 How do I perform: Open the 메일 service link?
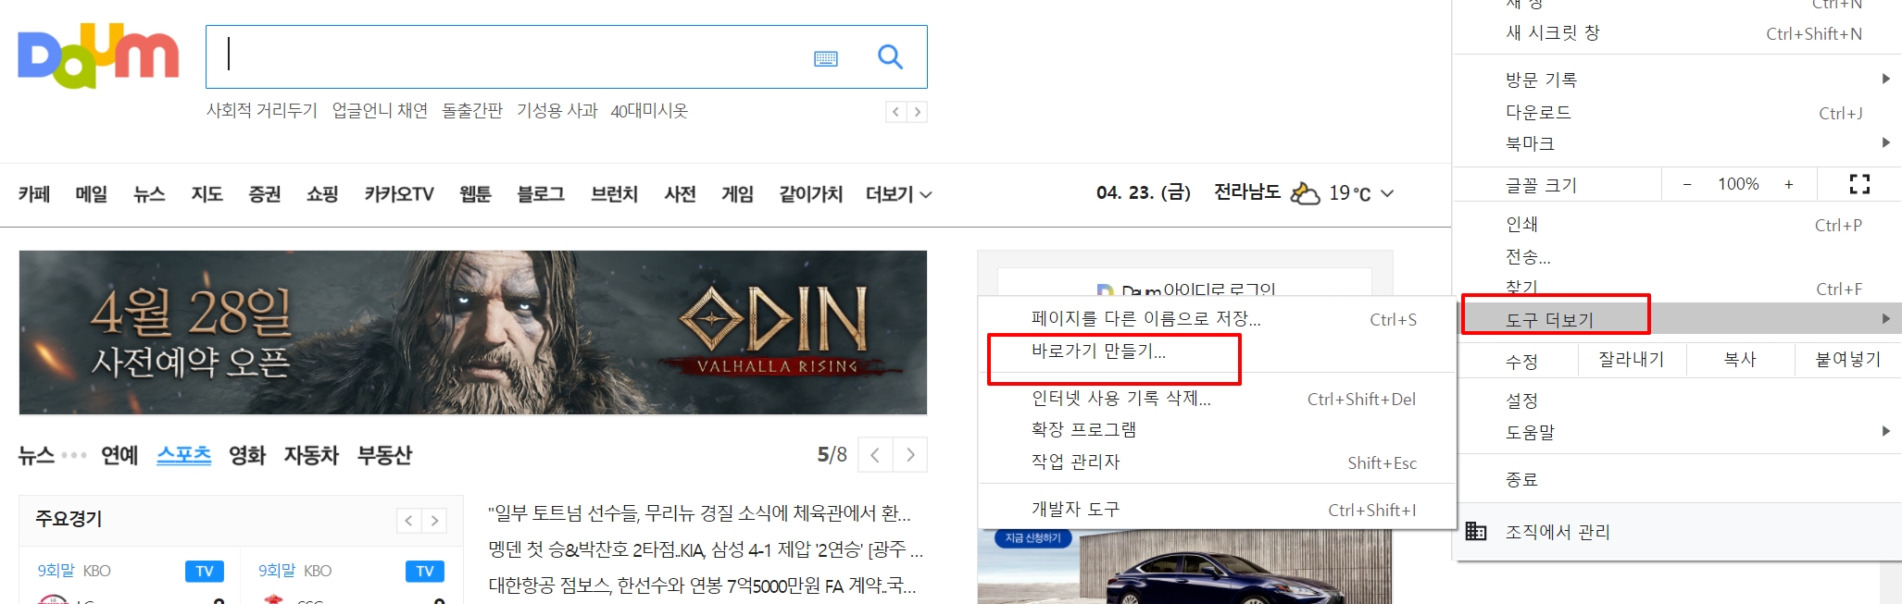tap(92, 194)
